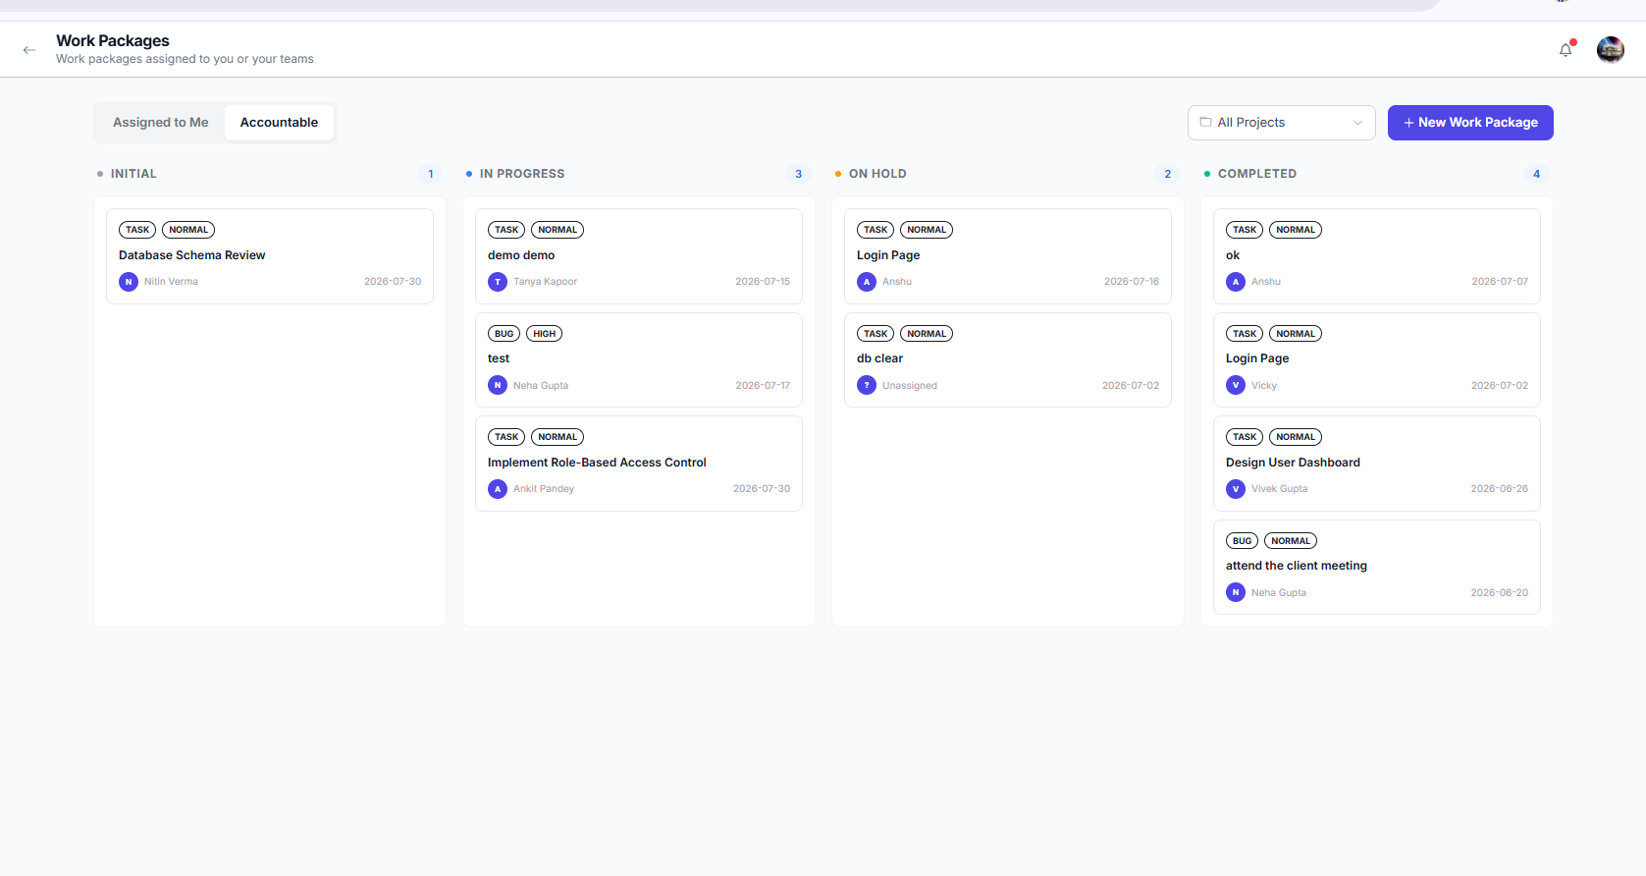
Task: Open the attend the client meeting card
Action: (x=1377, y=567)
